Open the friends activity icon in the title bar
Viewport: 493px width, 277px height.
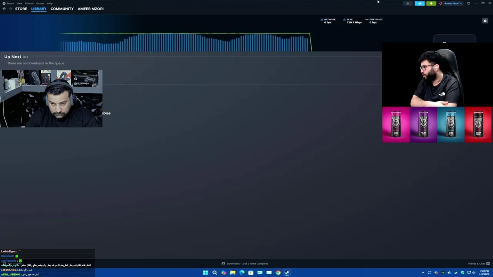point(408,3)
